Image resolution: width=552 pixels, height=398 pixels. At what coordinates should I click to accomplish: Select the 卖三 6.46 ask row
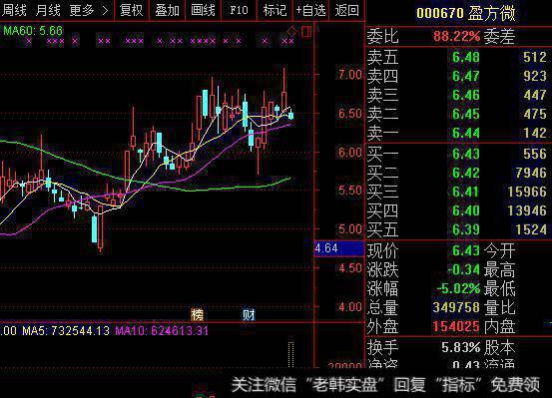[457, 95]
